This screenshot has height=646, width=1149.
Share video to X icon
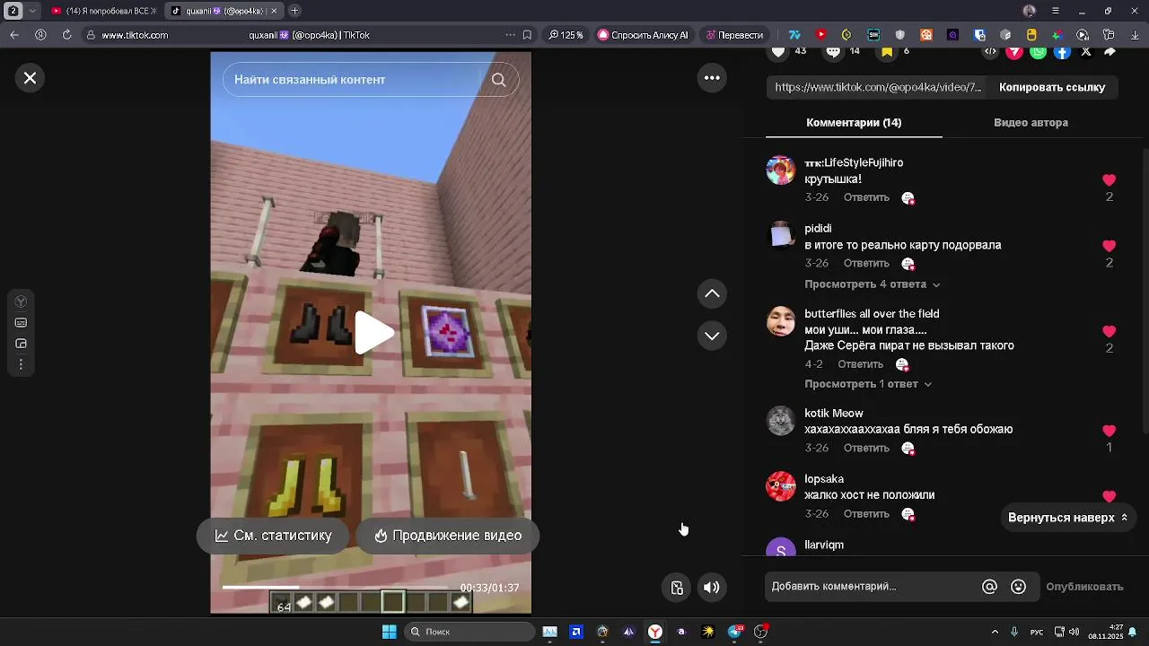[x=1086, y=52]
